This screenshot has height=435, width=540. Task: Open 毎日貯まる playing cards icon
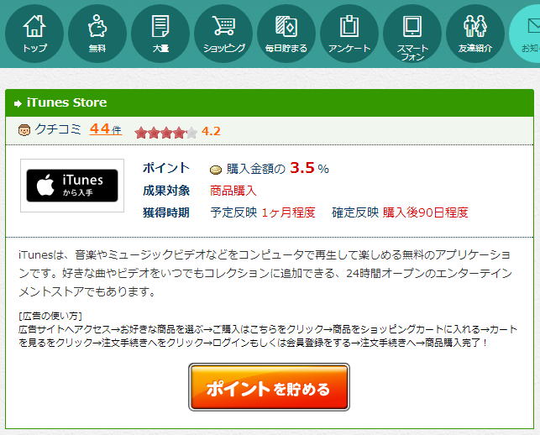tap(286, 34)
